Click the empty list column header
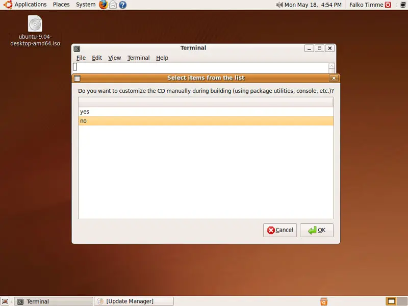 click(206, 103)
